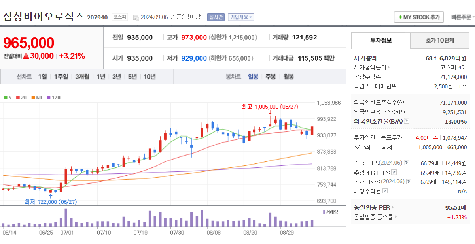The width and height of the screenshot is (475, 244).
Task: Click the calendar icon beside the date 2024.09.06
Action: pos(136,17)
